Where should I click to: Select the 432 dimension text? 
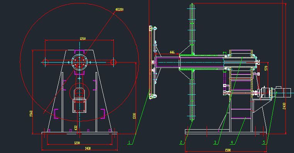coord(76,128)
